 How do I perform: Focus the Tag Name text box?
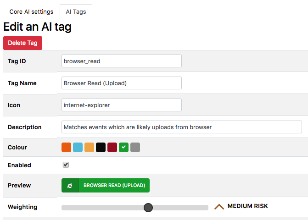coord(121,83)
